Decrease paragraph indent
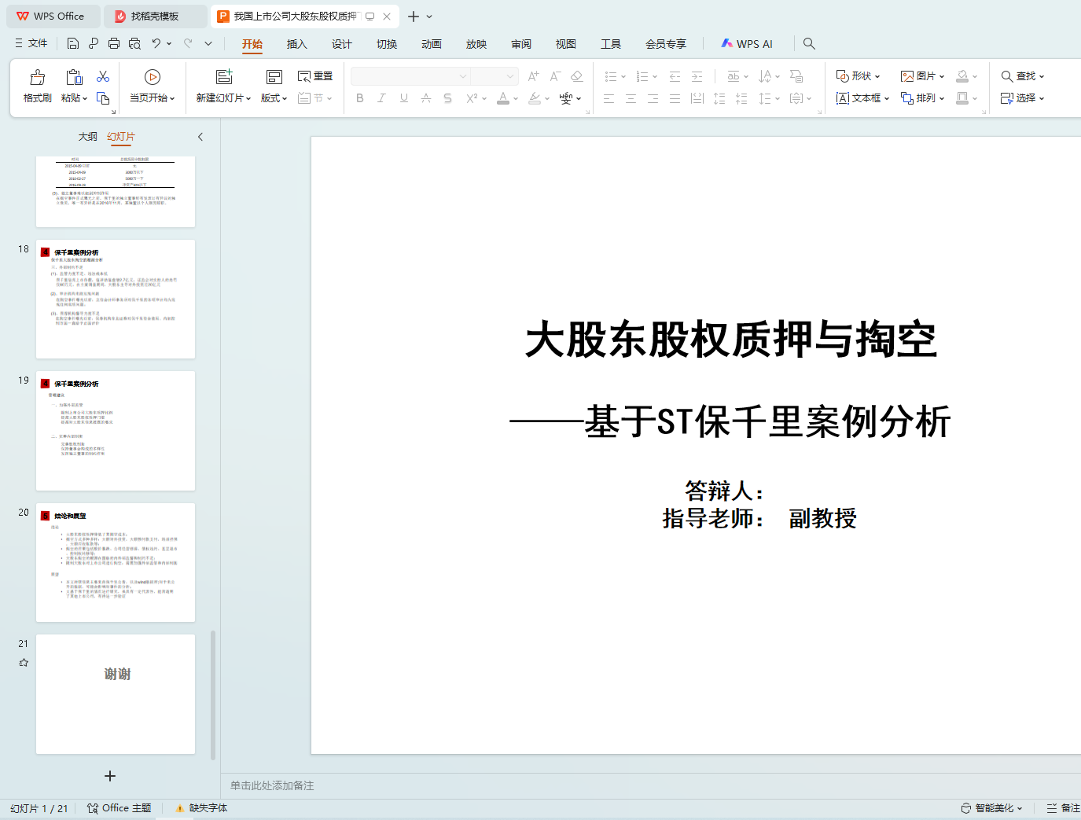Viewport: 1081px width, 820px height. pos(675,76)
